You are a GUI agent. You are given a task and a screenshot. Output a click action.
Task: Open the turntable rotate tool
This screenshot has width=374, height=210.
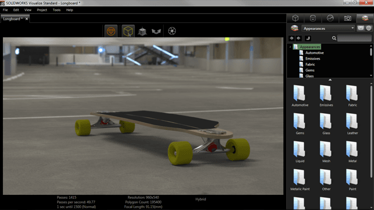[156, 31]
